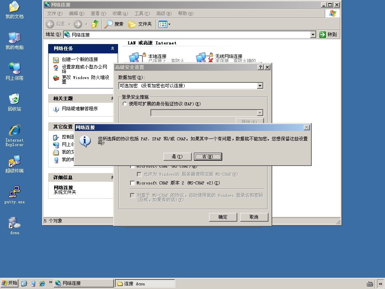Image resolution: width=385 pixels, height=289 pixels.
Task: Click the Back (后退) toolbar button
Action: click(x=56, y=24)
